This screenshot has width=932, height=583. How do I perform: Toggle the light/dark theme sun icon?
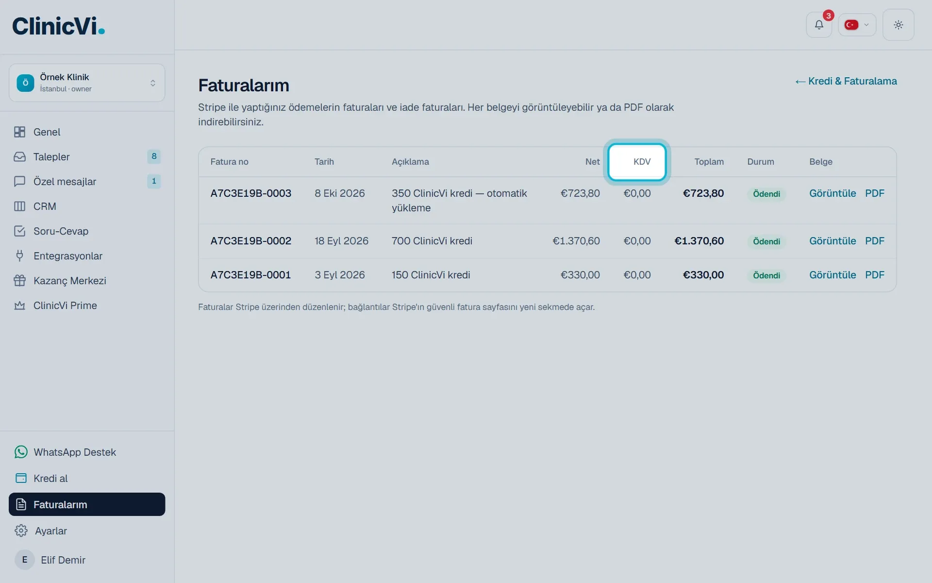point(898,25)
